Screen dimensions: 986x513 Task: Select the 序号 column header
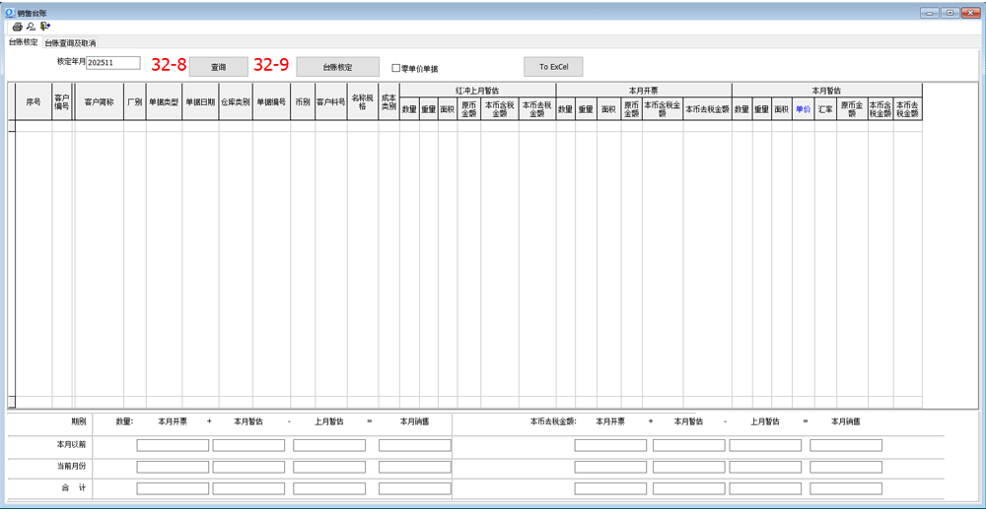pos(34,101)
